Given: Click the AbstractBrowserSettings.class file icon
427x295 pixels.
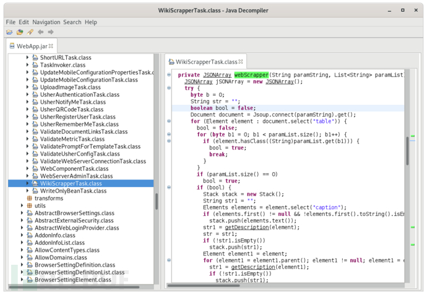Looking at the screenshot, I should 30,214.
